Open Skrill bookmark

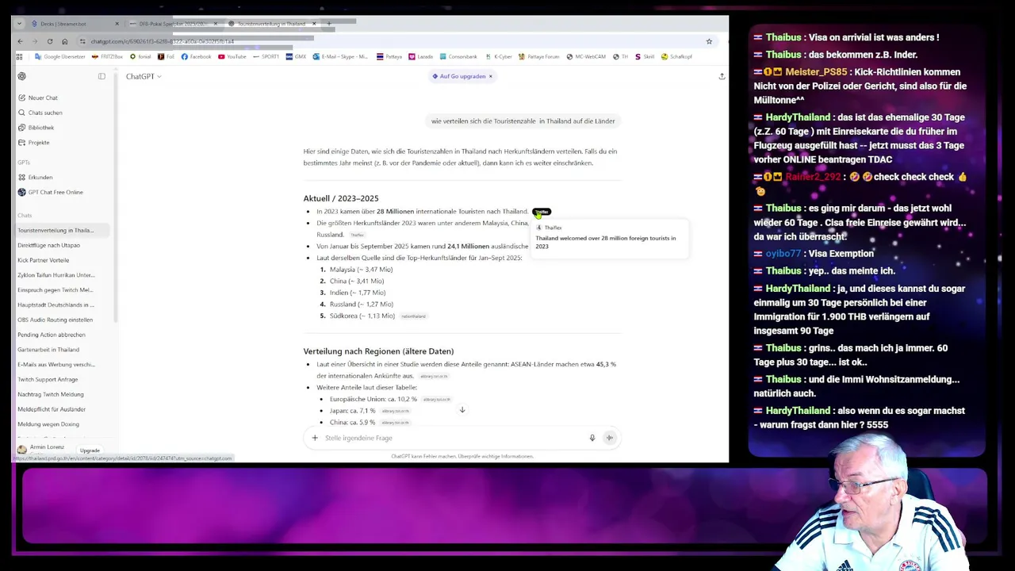tap(645, 56)
